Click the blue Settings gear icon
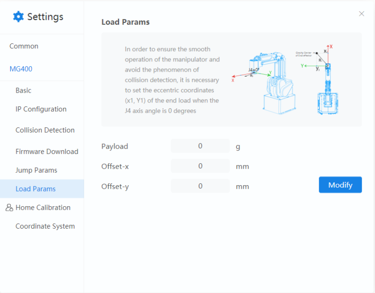 point(19,17)
